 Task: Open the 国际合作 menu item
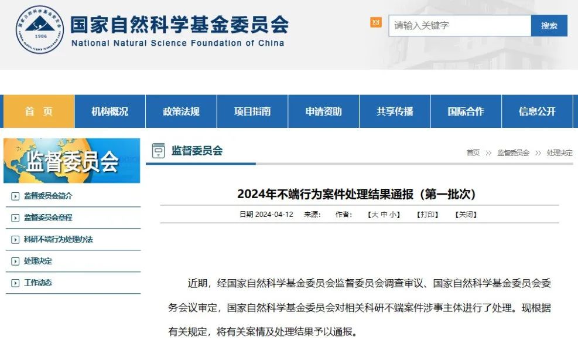466,111
